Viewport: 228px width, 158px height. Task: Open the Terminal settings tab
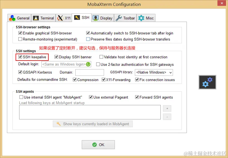coord(43,18)
